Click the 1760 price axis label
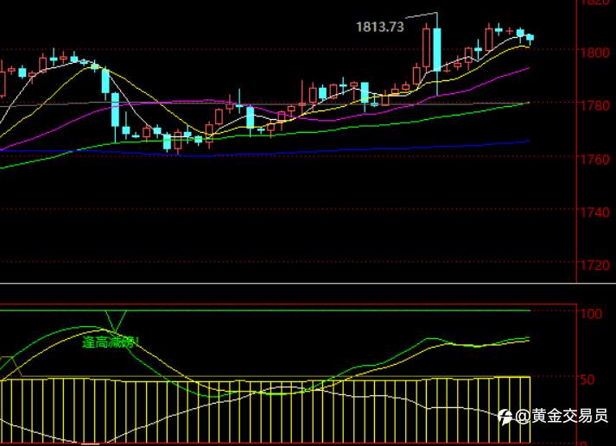This screenshot has width=616, height=446. point(595,160)
